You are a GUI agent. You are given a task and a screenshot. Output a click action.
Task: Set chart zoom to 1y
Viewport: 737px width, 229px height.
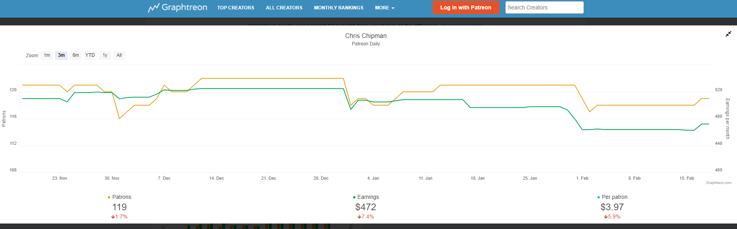(x=105, y=55)
